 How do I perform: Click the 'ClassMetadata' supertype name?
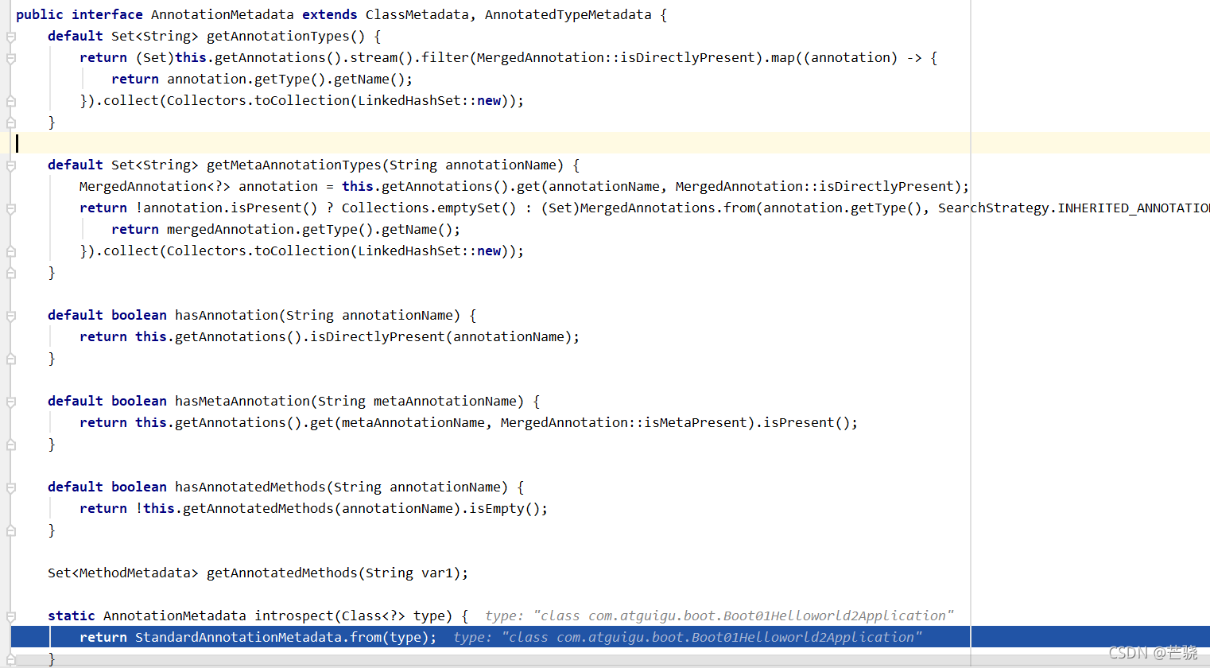417,14
